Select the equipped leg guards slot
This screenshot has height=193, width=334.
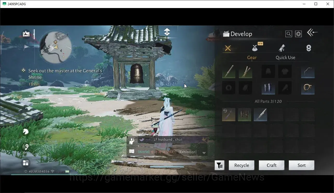[x=268, y=88]
